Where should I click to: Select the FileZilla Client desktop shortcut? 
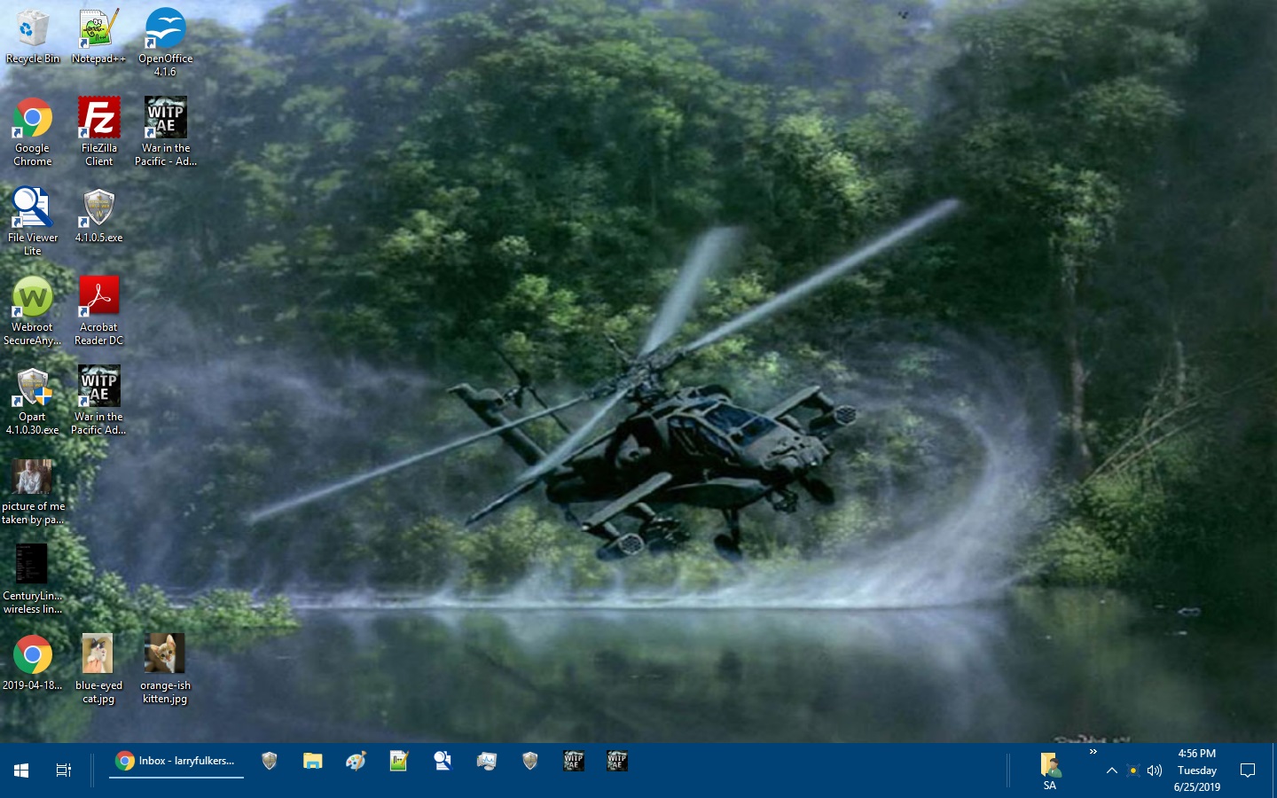coord(98,132)
